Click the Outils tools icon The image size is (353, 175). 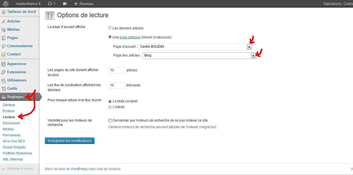(x=4, y=89)
